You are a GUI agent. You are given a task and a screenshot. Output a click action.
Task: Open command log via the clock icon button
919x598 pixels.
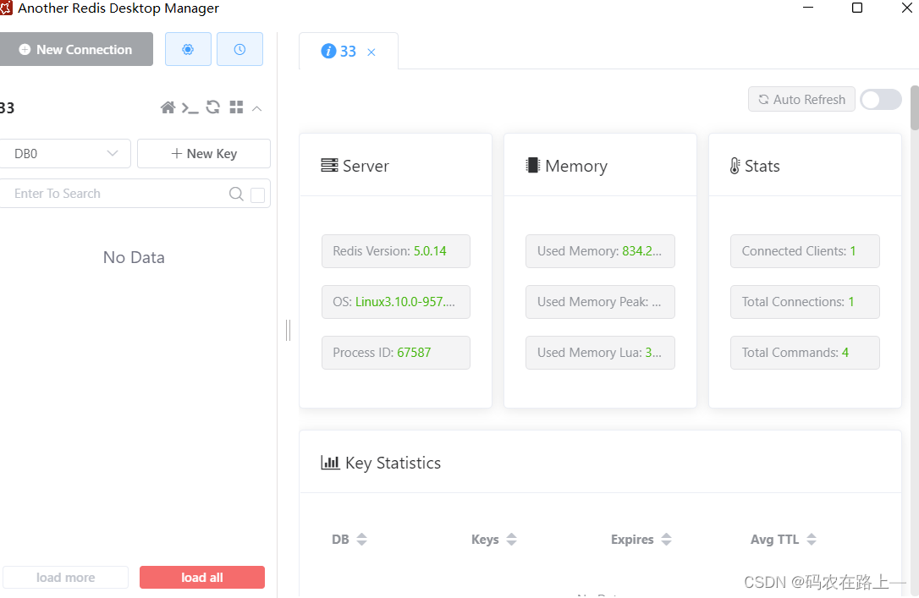coord(239,49)
